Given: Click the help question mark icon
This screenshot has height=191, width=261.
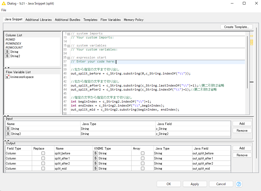Looking at the screenshot, I should [239, 184].
